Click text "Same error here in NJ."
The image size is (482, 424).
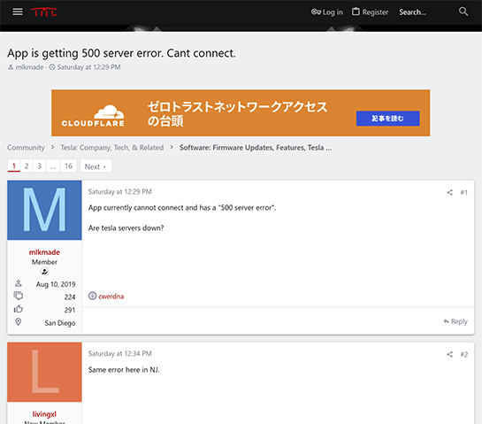click(x=124, y=370)
